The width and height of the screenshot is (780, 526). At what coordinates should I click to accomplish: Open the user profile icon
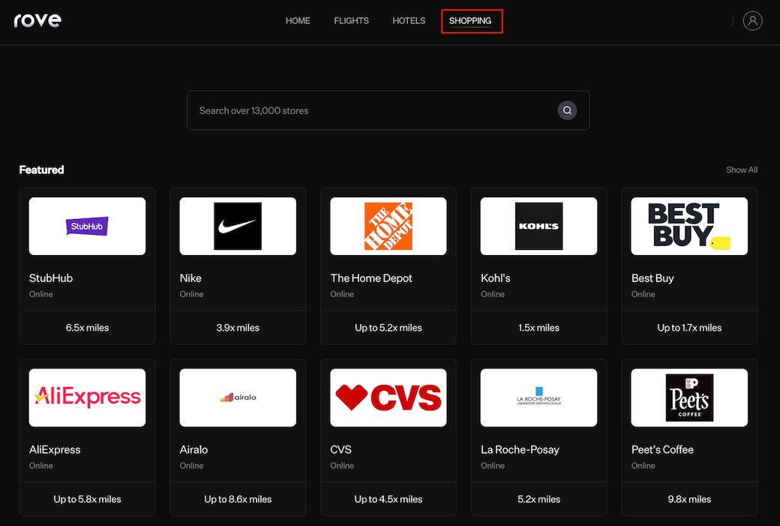click(752, 21)
